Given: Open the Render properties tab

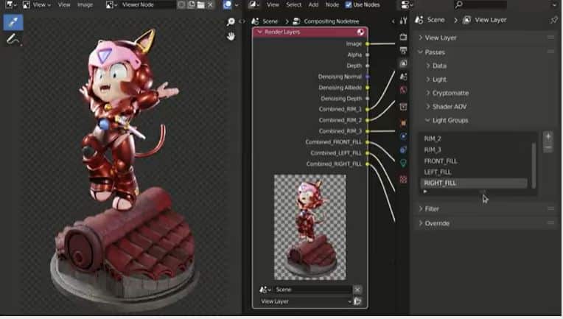Looking at the screenshot, I should (x=403, y=37).
